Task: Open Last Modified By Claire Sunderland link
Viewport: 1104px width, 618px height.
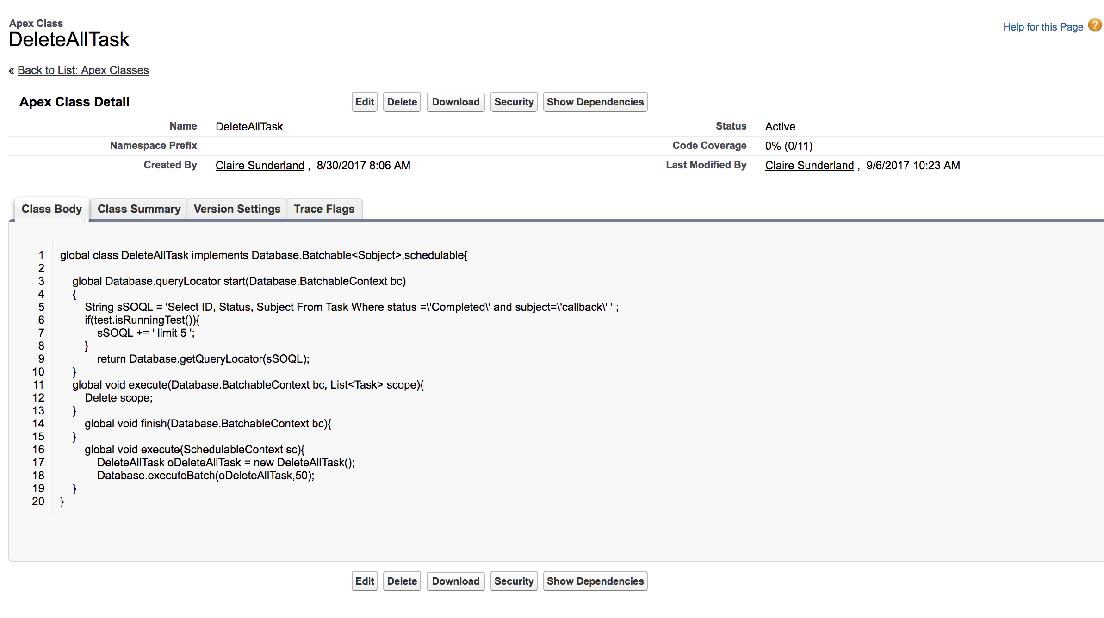Action: [809, 166]
